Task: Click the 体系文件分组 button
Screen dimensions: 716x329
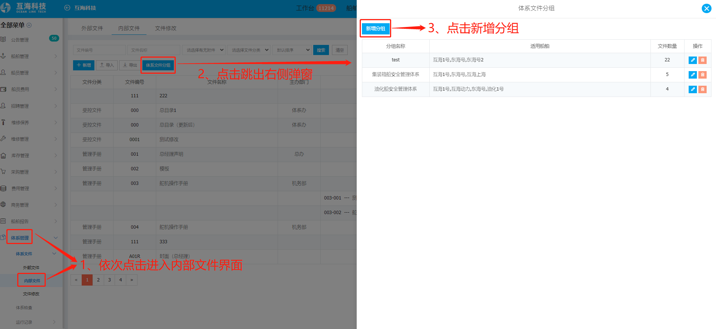Action: pos(158,65)
